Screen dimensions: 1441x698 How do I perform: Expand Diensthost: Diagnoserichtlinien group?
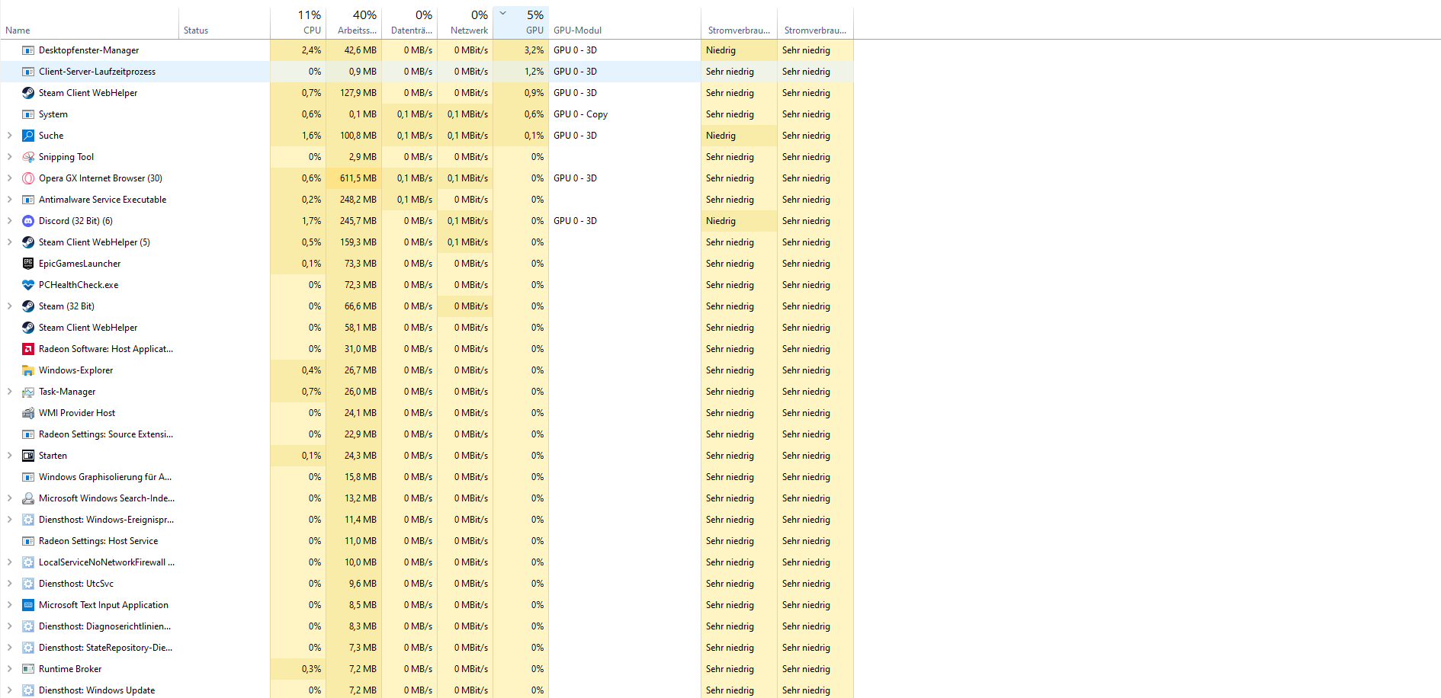(9, 626)
